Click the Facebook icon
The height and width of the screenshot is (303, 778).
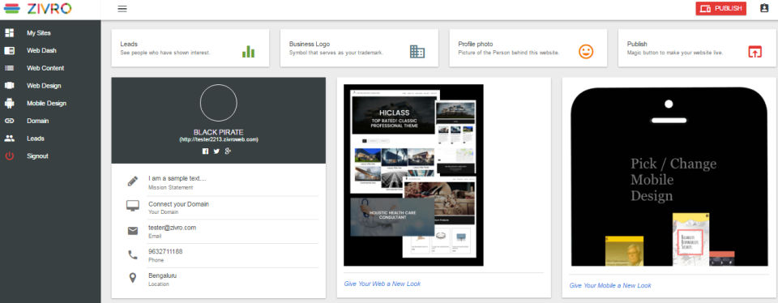205,151
